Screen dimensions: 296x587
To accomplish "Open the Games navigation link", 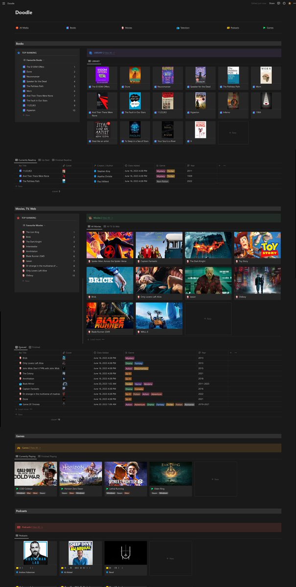I will (x=268, y=28).
